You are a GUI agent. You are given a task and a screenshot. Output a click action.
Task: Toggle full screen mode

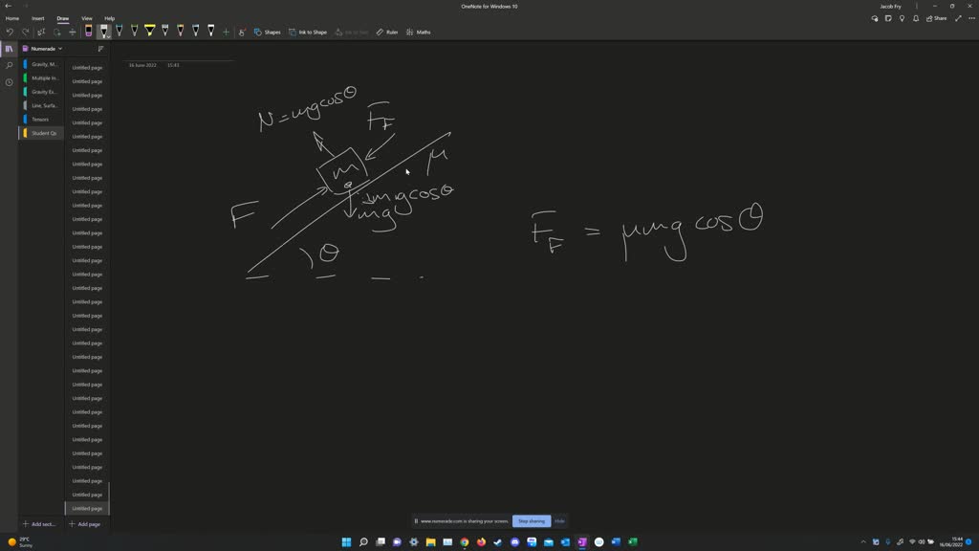pos(958,18)
